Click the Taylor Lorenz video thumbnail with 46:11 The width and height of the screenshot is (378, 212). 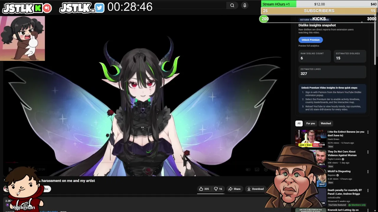tap(320, 158)
